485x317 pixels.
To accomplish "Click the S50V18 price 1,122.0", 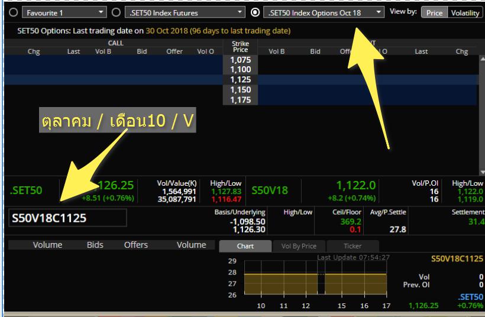I will (x=355, y=185).
